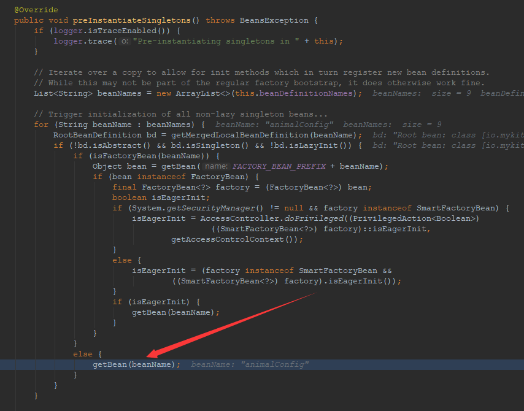
Task: Click the "name:" parameter hint in getBean
Action: coord(216,166)
